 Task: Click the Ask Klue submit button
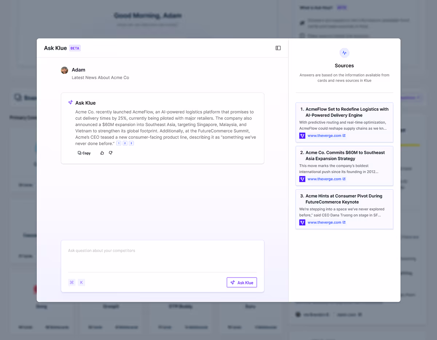tap(242, 282)
